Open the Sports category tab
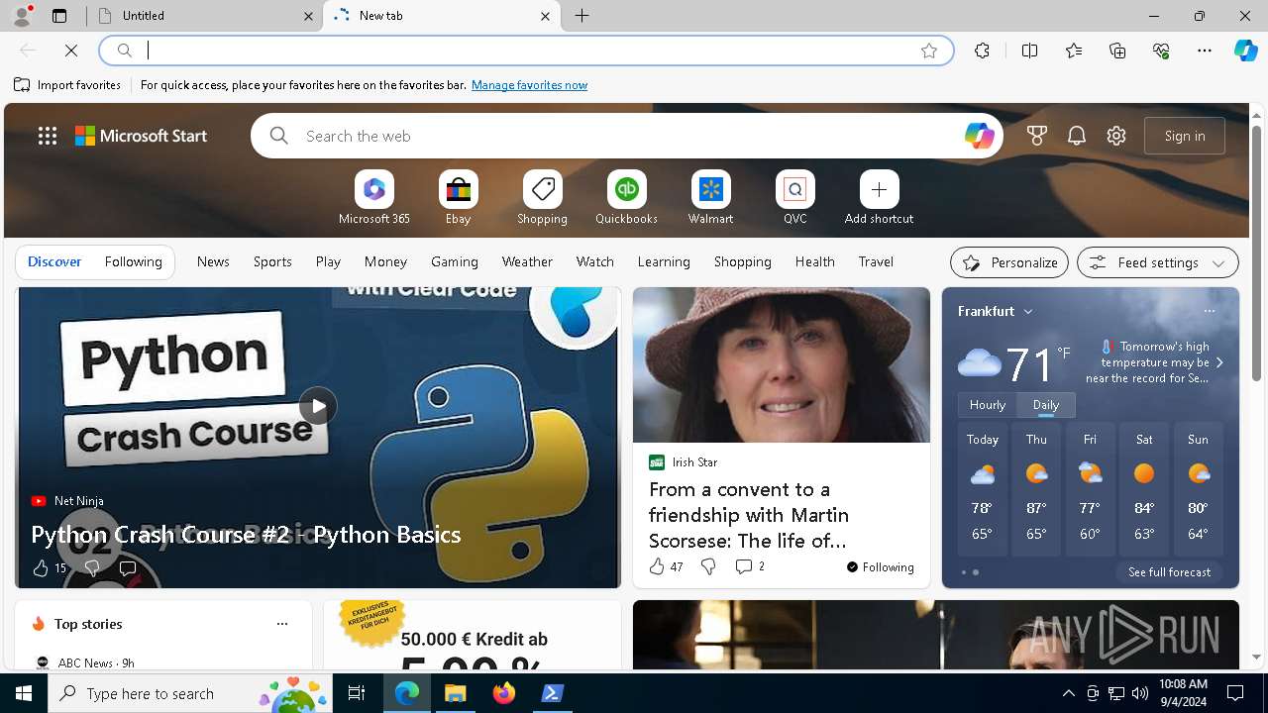 [x=272, y=261]
